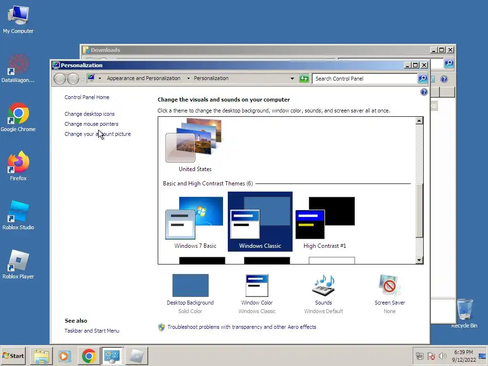Select the Windows 7 Basic theme
Screen dimensions: 488x366
(195, 222)
